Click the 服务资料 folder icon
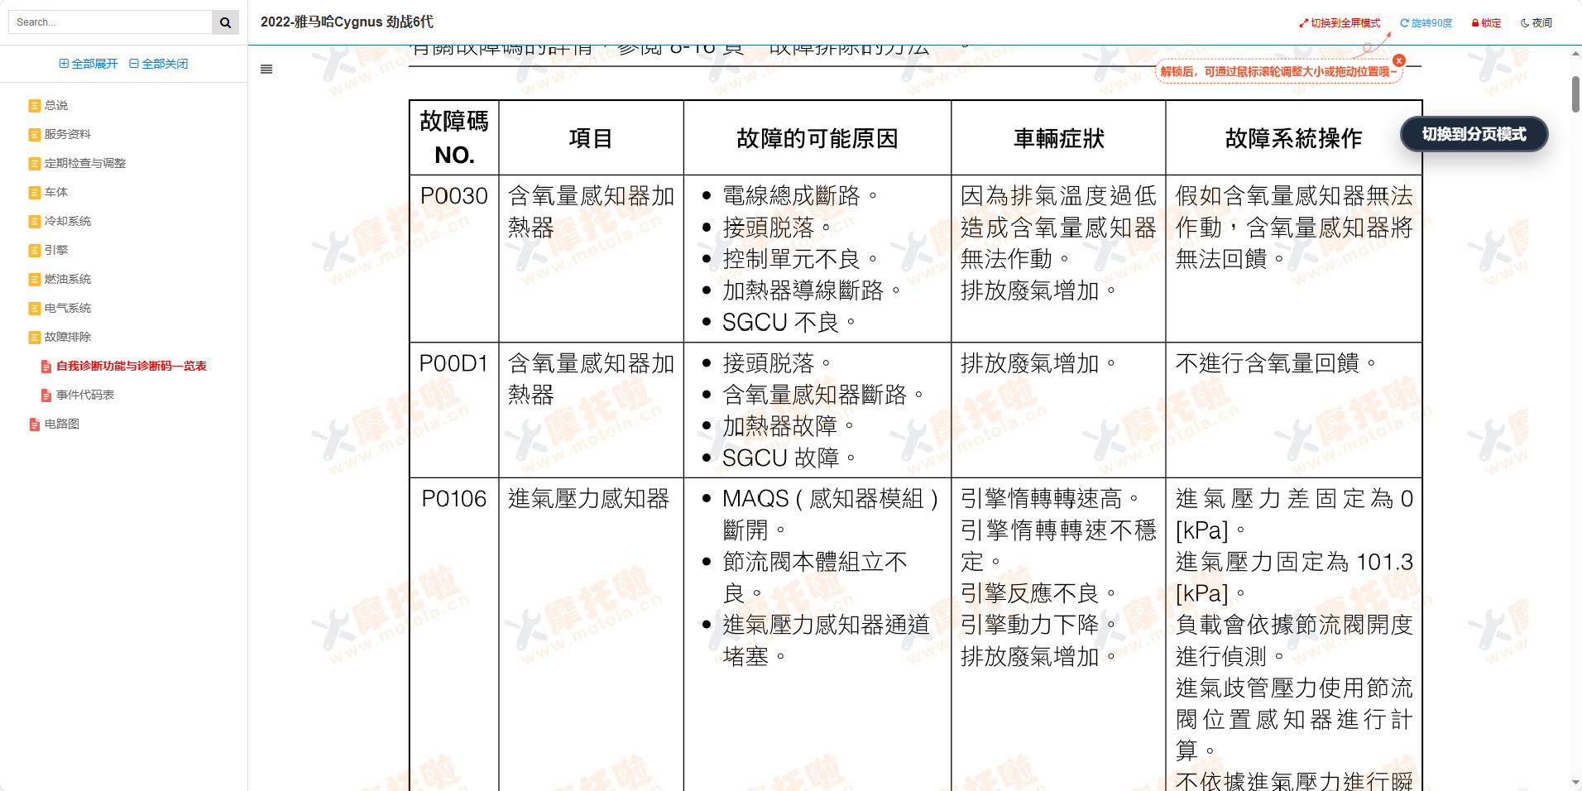The height and width of the screenshot is (791, 1582). [35, 135]
